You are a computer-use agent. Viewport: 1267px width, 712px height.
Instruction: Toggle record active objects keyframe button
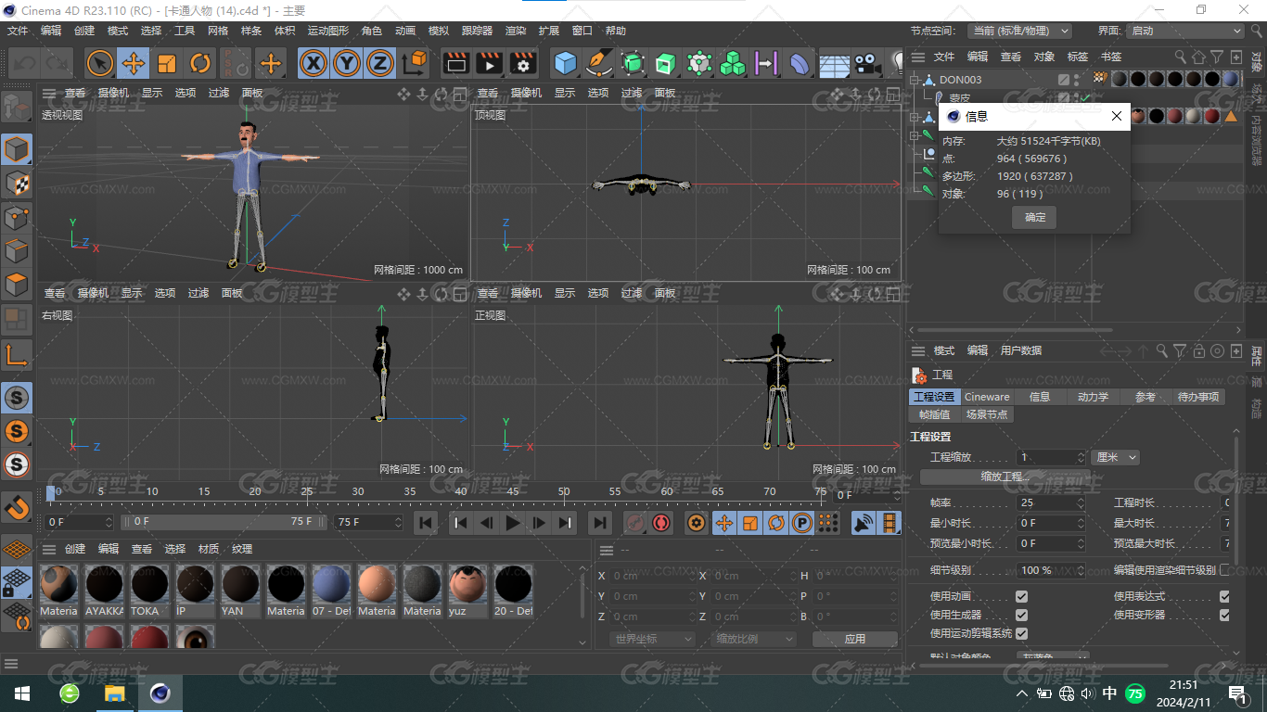(x=634, y=523)
